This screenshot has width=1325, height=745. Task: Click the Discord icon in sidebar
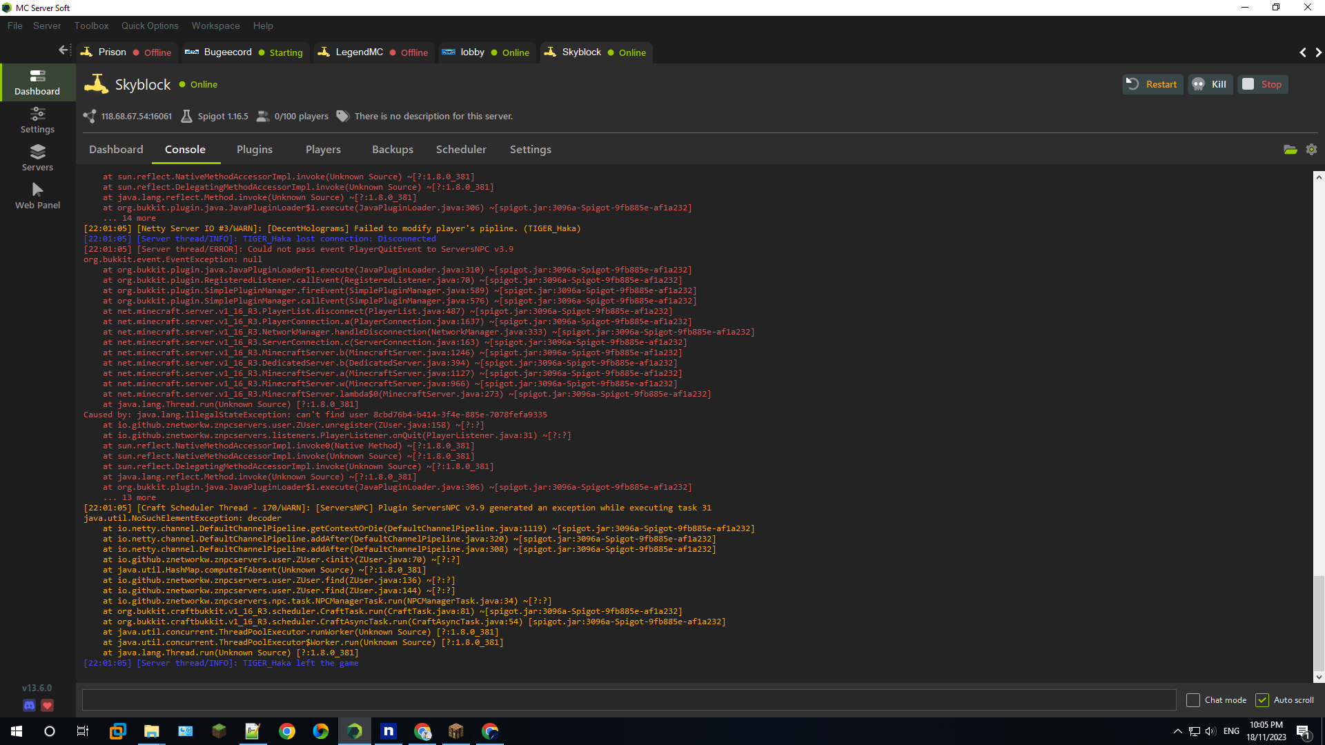pos(29,705)
